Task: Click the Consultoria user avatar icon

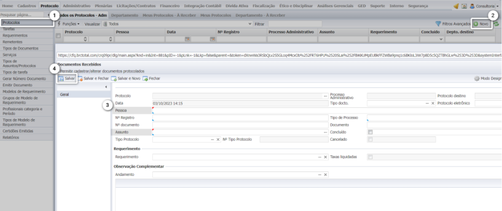Action: (472, 6)
